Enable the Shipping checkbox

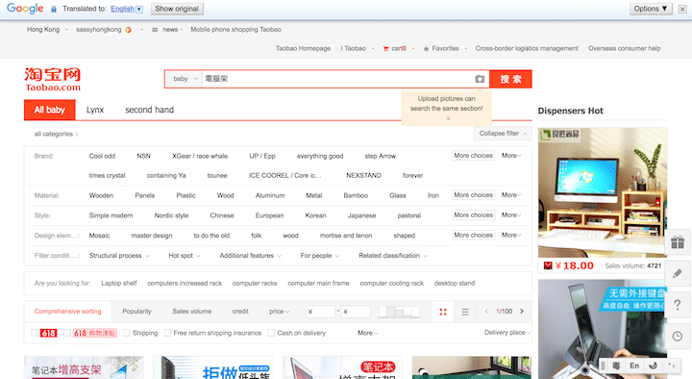[127, 333]
